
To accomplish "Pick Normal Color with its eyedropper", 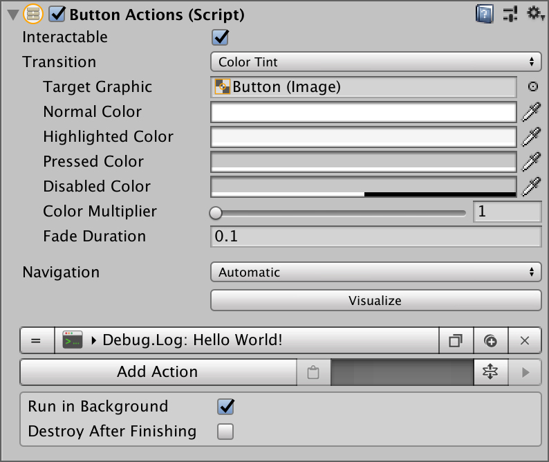I will click(x=531, y=112).
